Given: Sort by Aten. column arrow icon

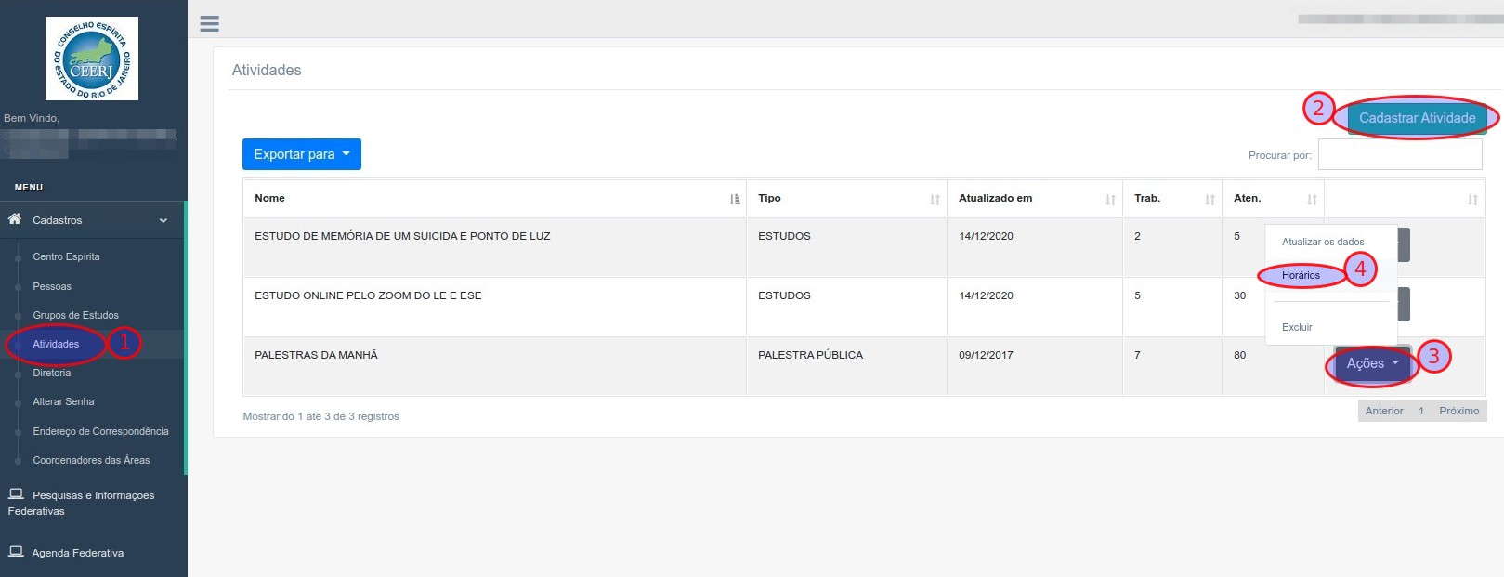Looking at the screenshot, I should pos(1312,199).
